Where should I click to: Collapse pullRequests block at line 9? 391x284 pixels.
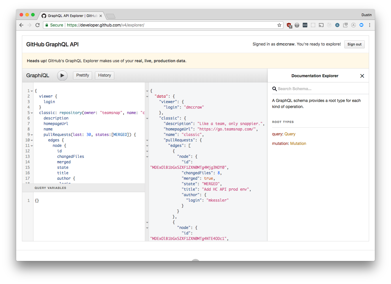[x=32, y=135]
